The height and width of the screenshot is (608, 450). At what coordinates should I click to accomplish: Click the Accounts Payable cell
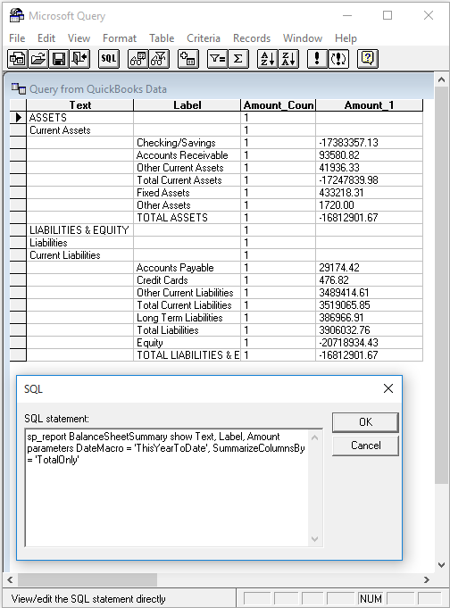click(187, 268)
